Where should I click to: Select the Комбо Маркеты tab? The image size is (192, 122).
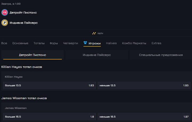[134, 43]
